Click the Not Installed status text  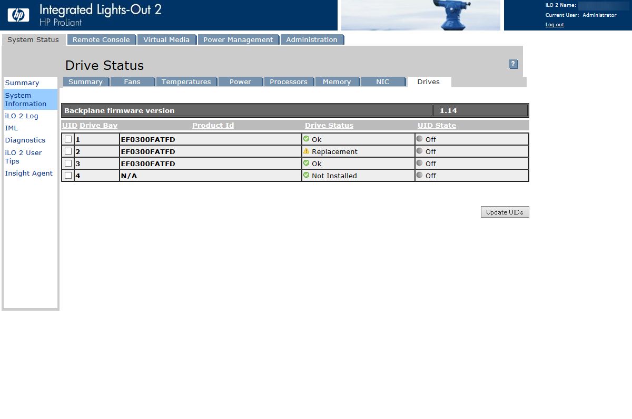point(334,176)
